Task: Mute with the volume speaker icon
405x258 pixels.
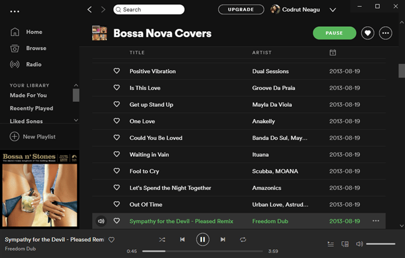Action: [359, 244]
